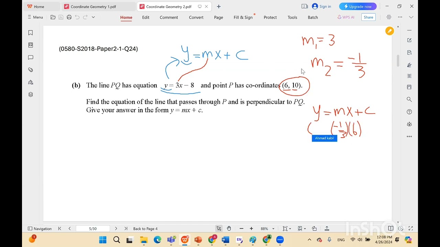Screen dimensions: 440x247
Task: Select the arrow select tool
Action: (219, 228)
